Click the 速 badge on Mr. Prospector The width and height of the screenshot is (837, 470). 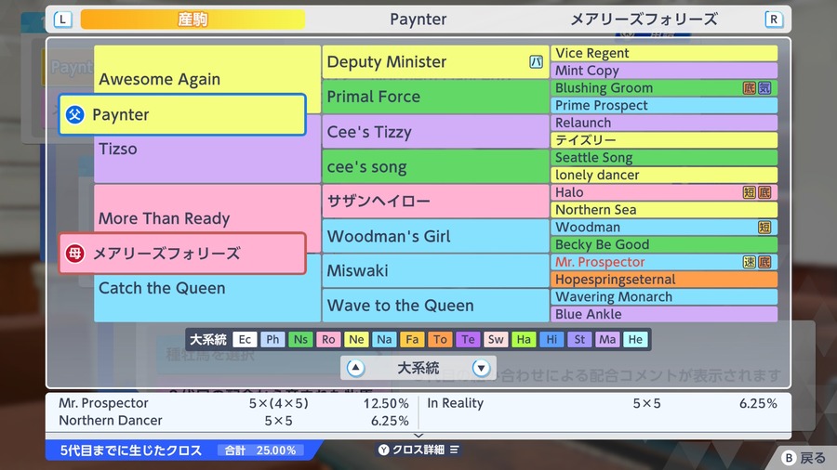(x=750, y=262)
